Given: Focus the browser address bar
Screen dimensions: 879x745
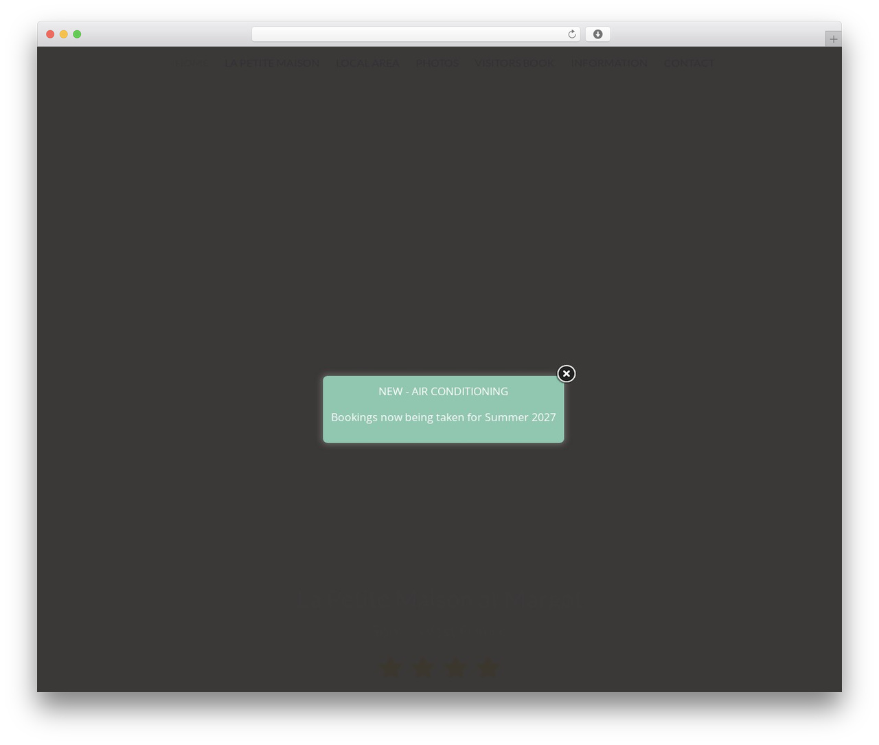Looking at the screenshot, I should (x=415, y=34).
